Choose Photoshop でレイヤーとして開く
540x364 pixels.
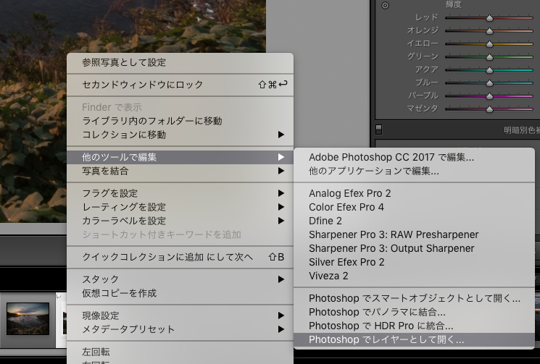point(414,339)
